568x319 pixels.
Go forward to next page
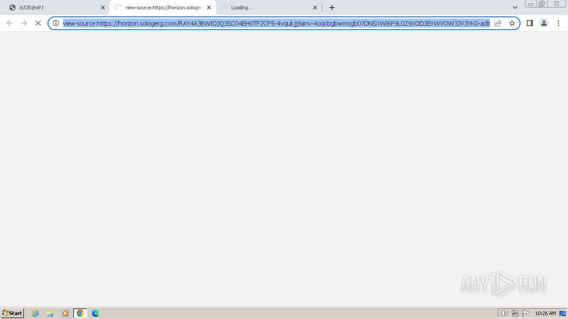24,23
